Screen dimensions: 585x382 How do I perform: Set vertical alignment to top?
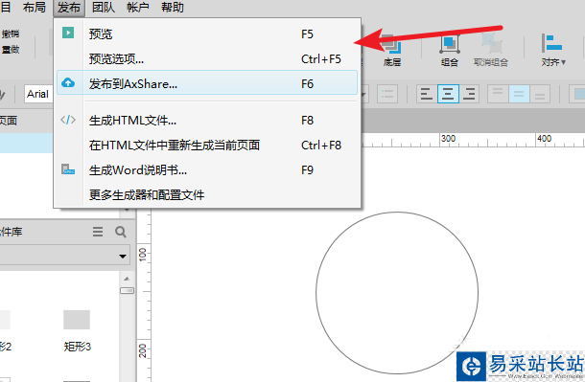[498, 94]
